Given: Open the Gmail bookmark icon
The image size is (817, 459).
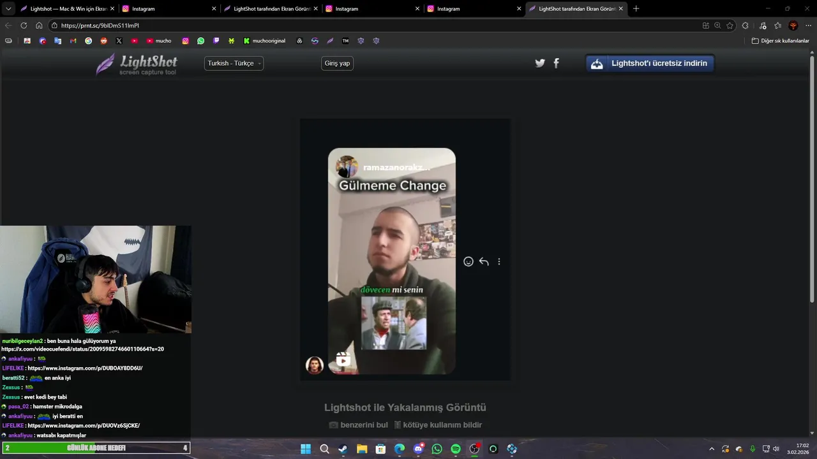Looking at the screenshot, I should pos(73,41).
